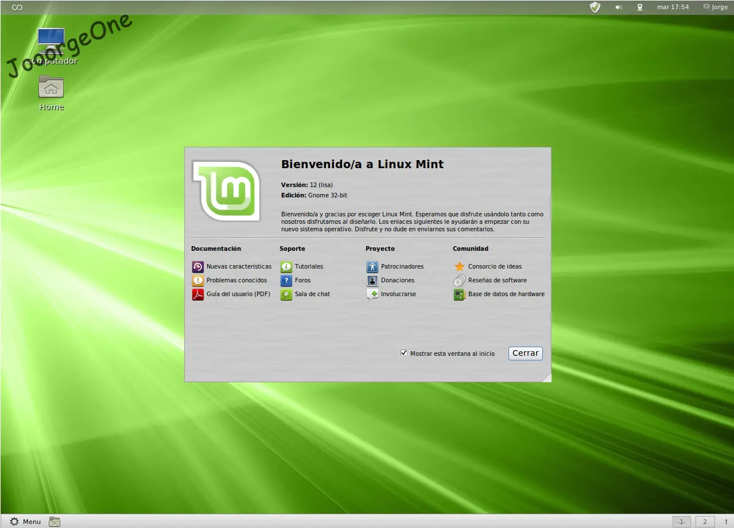Viewport: 734px width, 528px height.
Task: Open the Sala de chat link
Action: pyautogui.click(x=312, y=294)
